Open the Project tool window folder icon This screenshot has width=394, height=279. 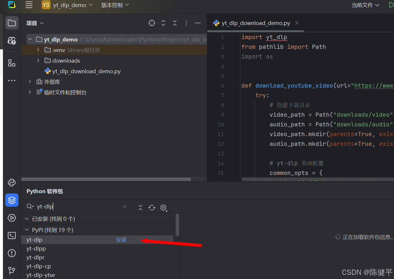12,23
